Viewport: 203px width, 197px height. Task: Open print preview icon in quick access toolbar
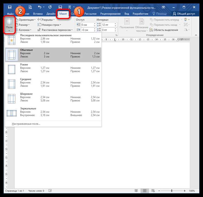pos(30,7)
